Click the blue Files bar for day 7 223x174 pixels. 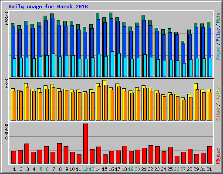[x=53, y=36]
